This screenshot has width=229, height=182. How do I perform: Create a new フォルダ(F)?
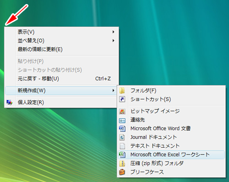171,91
